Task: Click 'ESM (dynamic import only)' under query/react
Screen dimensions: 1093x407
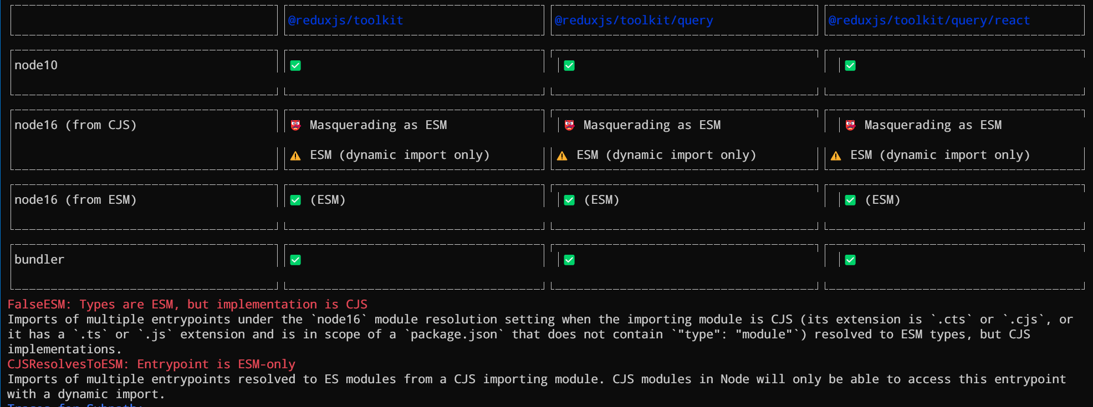Action: coord(940,155)
